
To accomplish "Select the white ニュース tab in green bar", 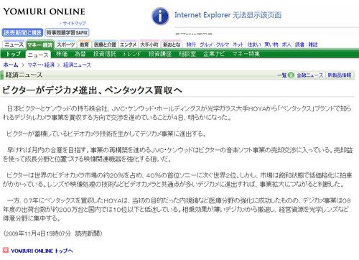I will pyautogui.click(x=38, y=55).
